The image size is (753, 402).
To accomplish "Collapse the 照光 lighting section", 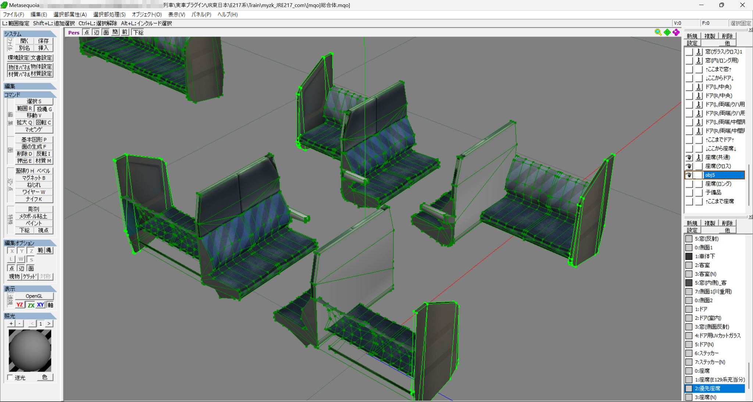I will coord(30,316).
